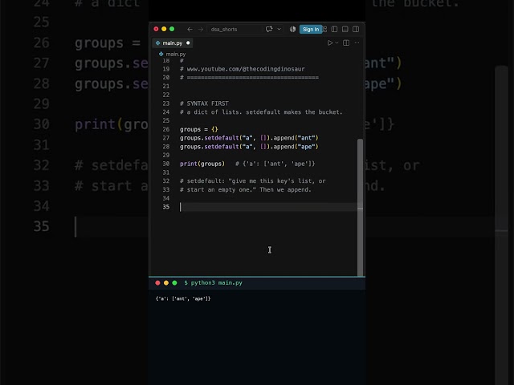Click line number 30 in the gutter
This screenshot has height=385, width=514.
coord(166,164)
